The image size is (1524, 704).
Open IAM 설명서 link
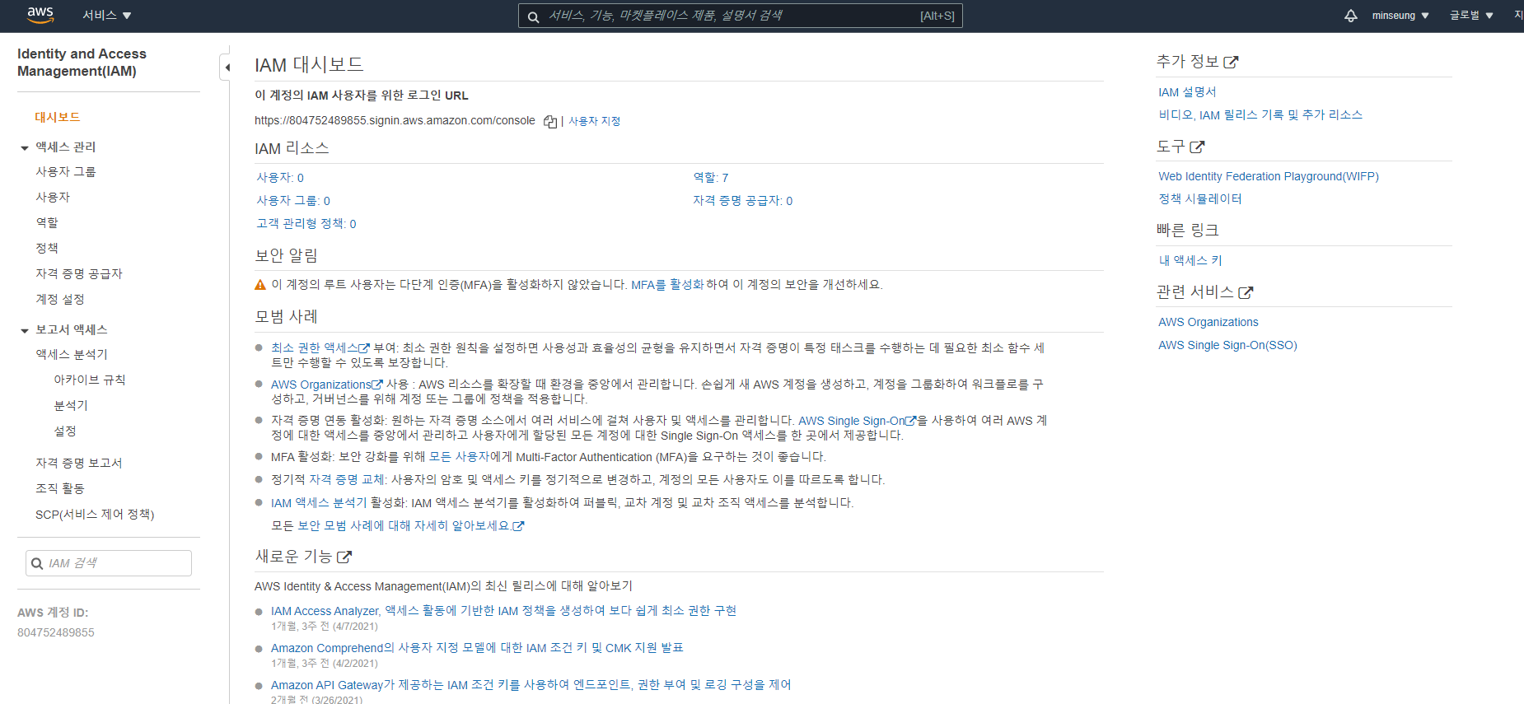tap(1187, 92)
